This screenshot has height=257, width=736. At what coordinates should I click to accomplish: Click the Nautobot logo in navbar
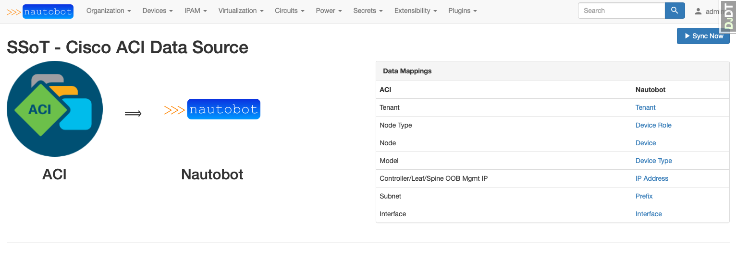coord(40,12)
